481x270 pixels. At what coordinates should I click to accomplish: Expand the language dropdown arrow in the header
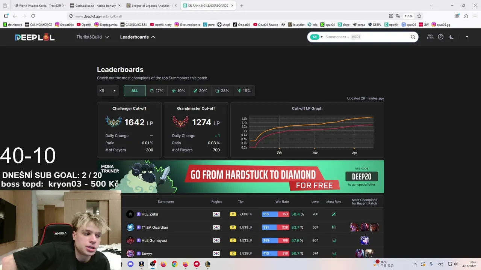coord(467,37)
